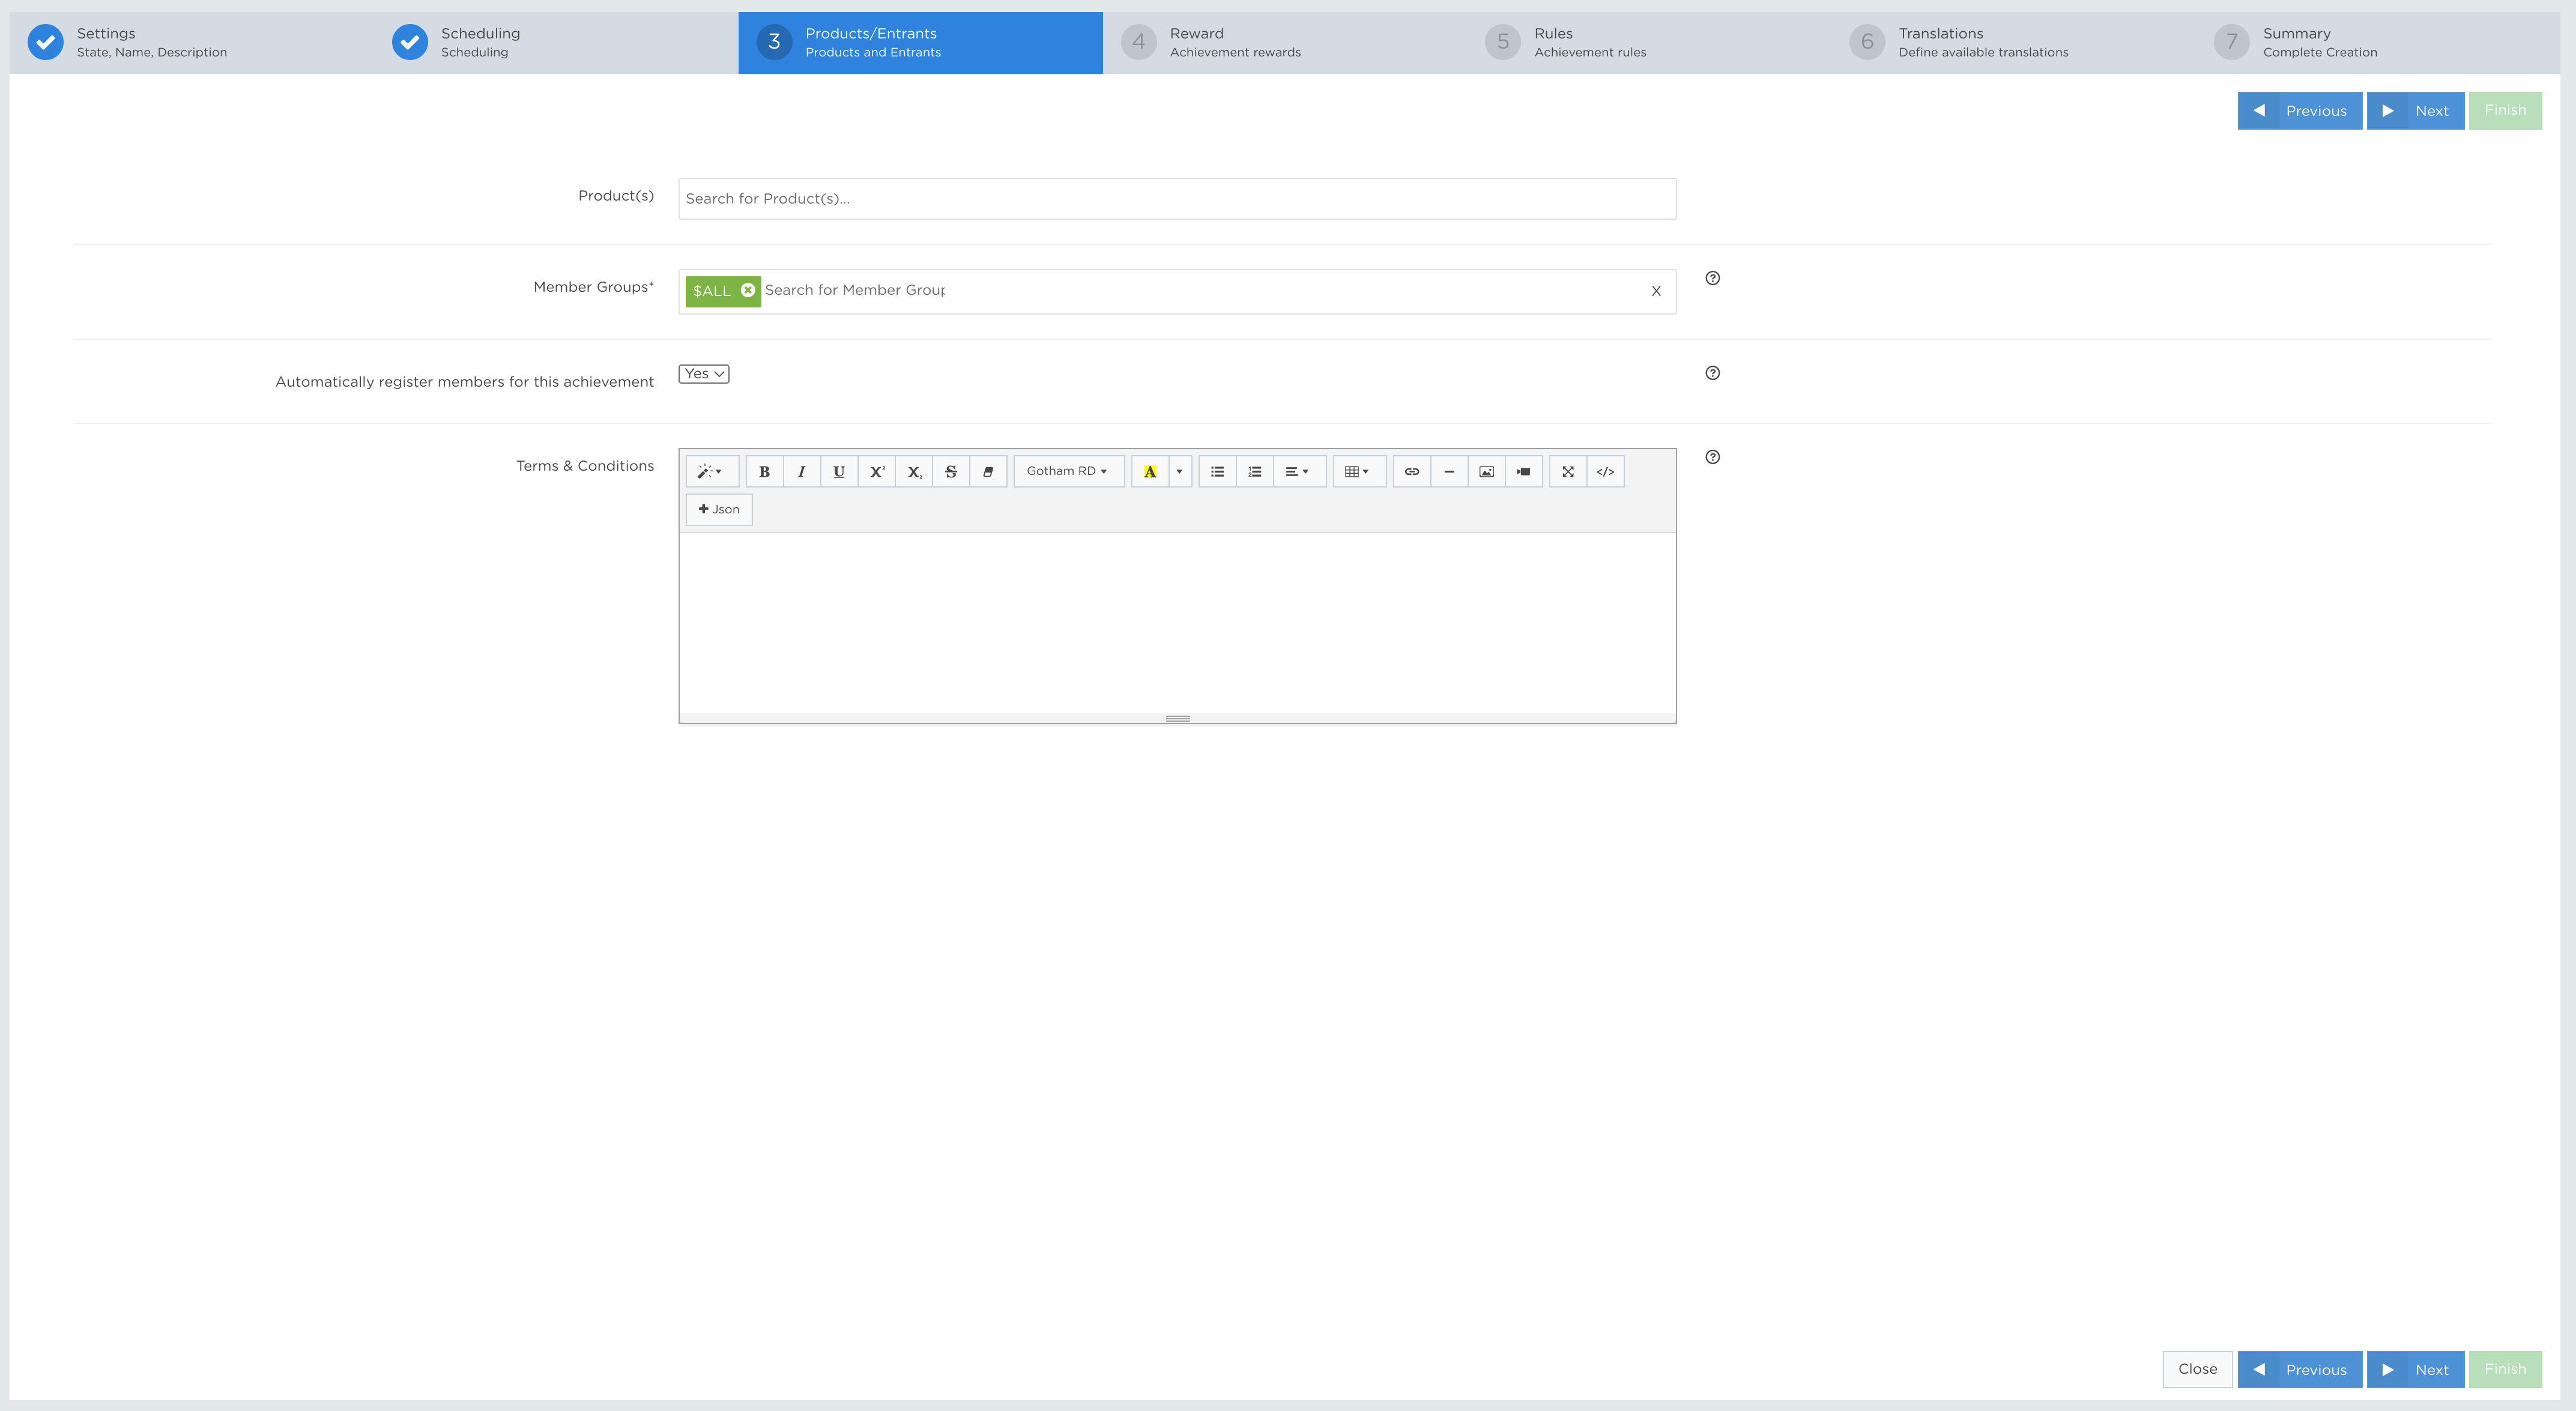Screen dimensions: 2576x1411
Task: Insert a video via video icon
Action: click(x=1523, y=471)
